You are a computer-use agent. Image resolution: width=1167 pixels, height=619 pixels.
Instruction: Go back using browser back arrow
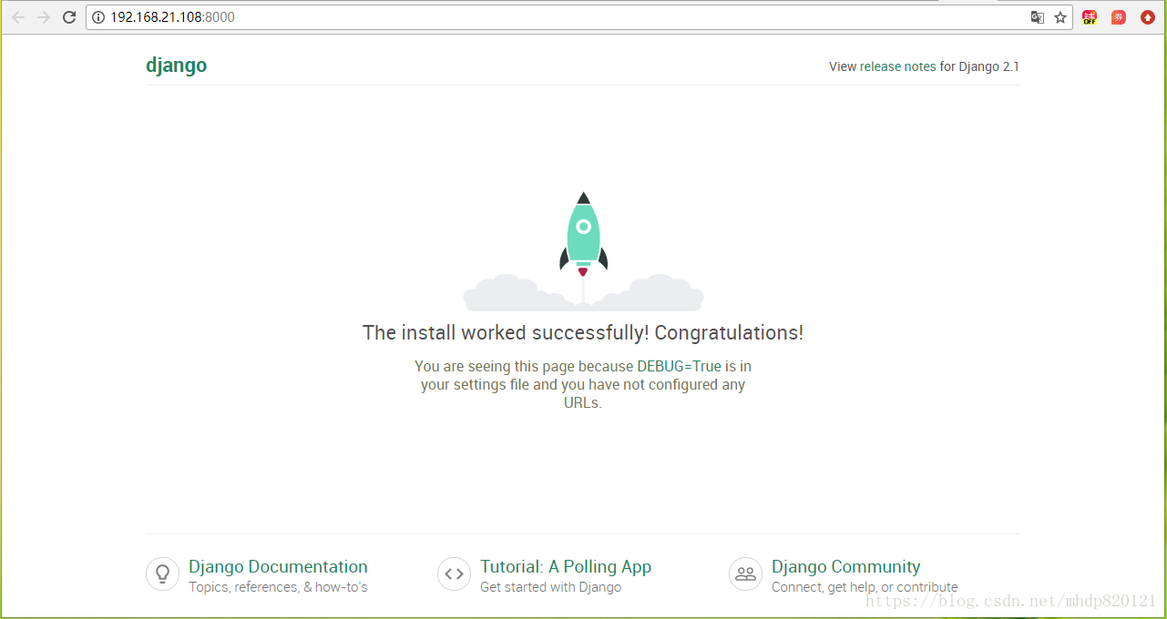coord(18,17)
